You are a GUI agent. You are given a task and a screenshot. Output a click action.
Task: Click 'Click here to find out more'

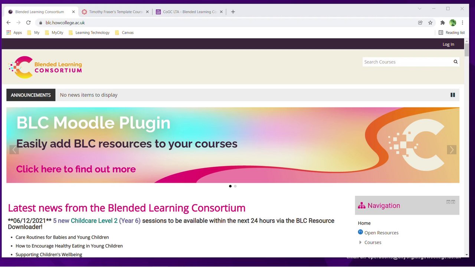coord(76,169)
